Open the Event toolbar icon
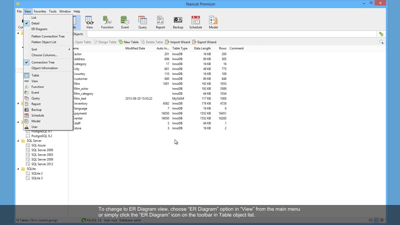 [125, 22]
